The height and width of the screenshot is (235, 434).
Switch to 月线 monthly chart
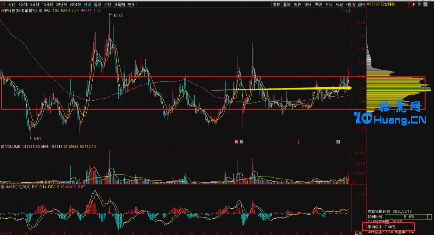108,5
